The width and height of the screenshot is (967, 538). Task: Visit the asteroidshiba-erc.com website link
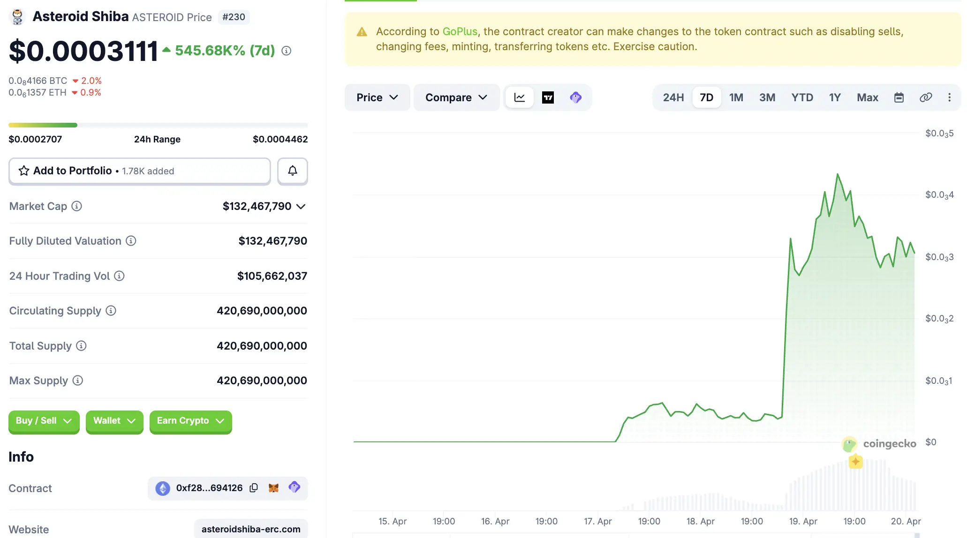point(251,529)
